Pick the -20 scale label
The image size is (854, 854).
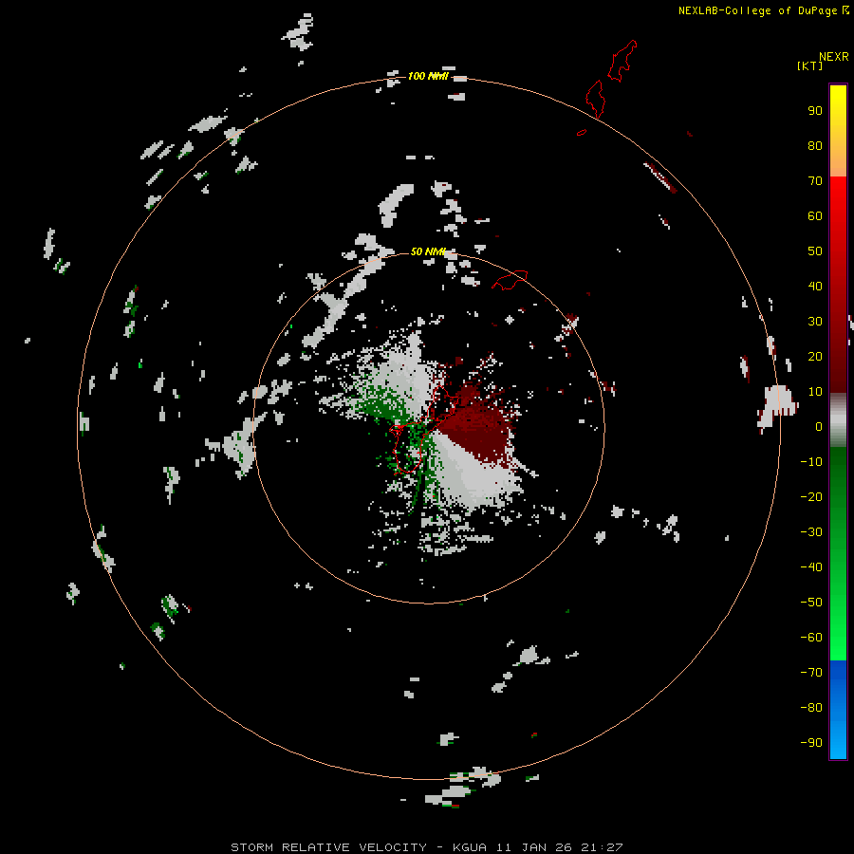click(x=811, y=496)
